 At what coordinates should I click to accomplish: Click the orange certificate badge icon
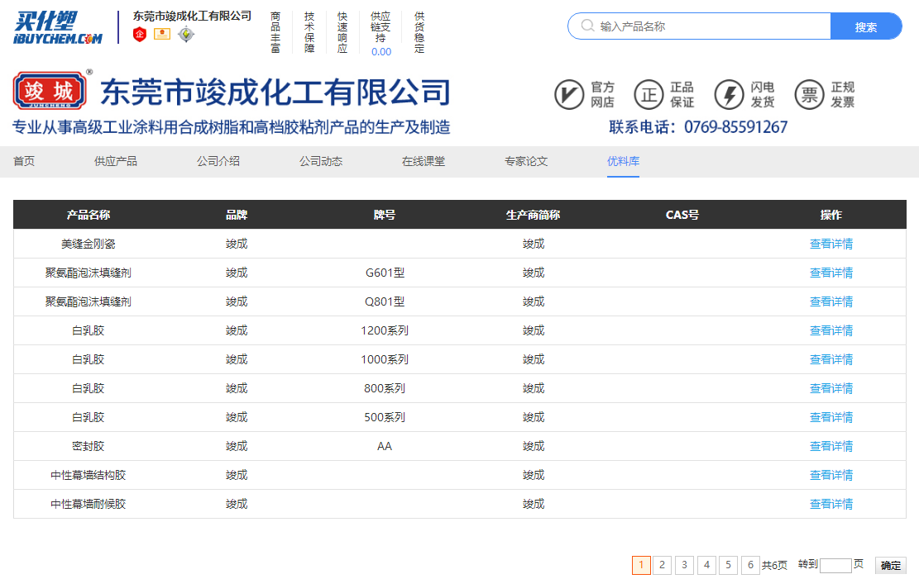(162, 34)
